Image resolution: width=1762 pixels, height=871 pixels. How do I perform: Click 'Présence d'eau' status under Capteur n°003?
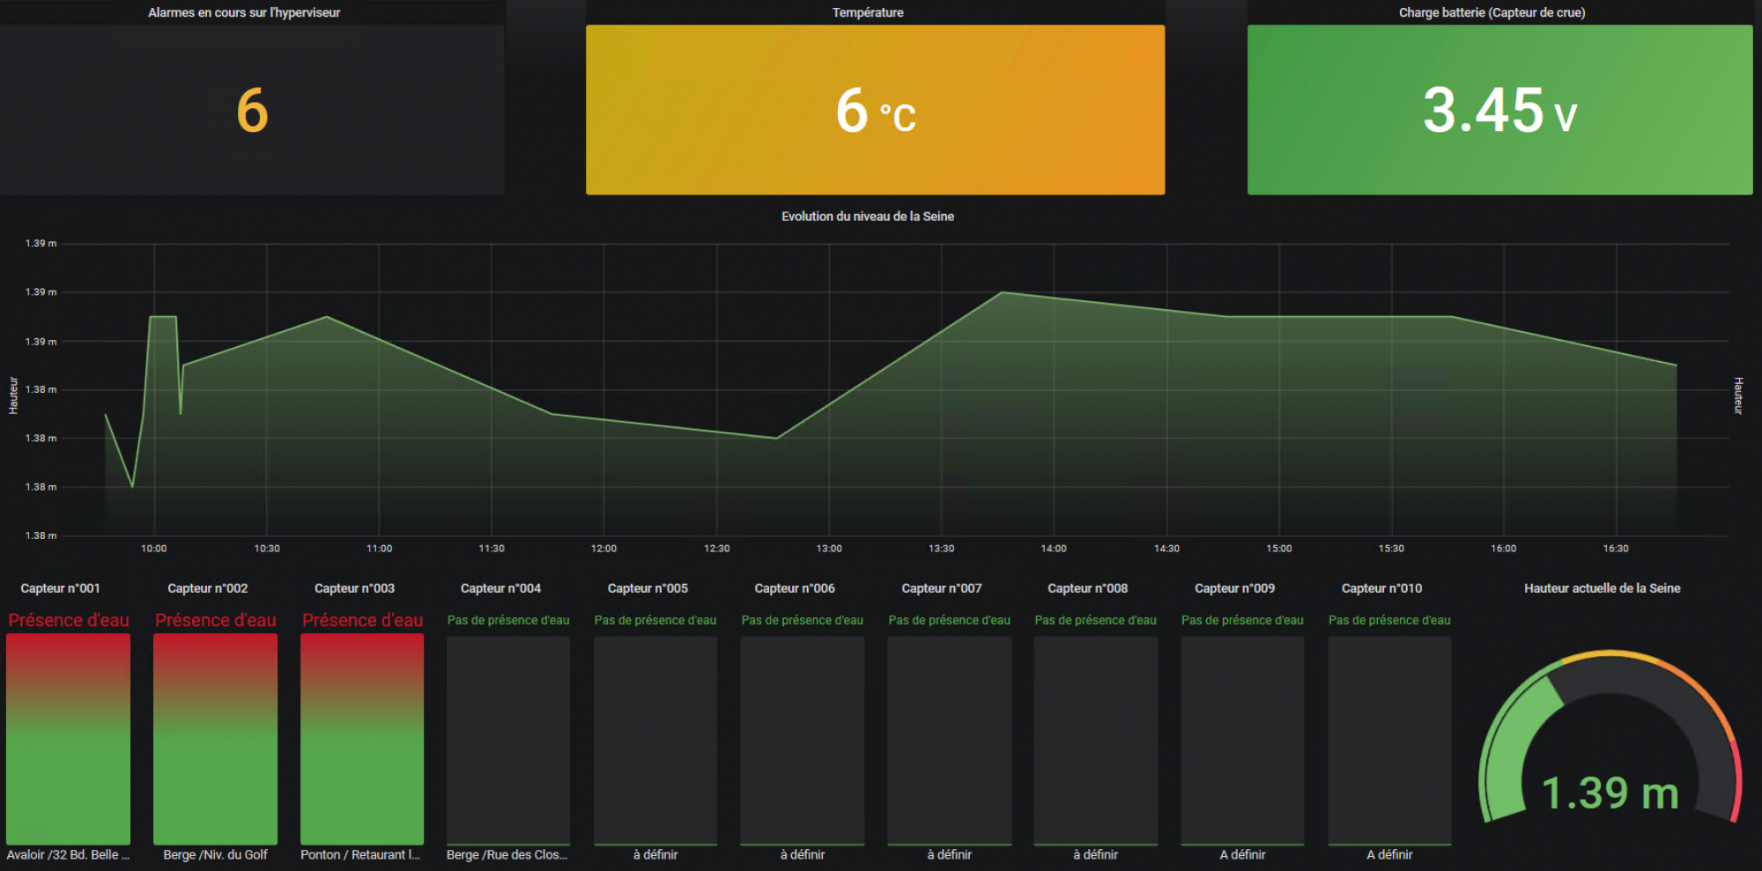[x=362, y=620]
